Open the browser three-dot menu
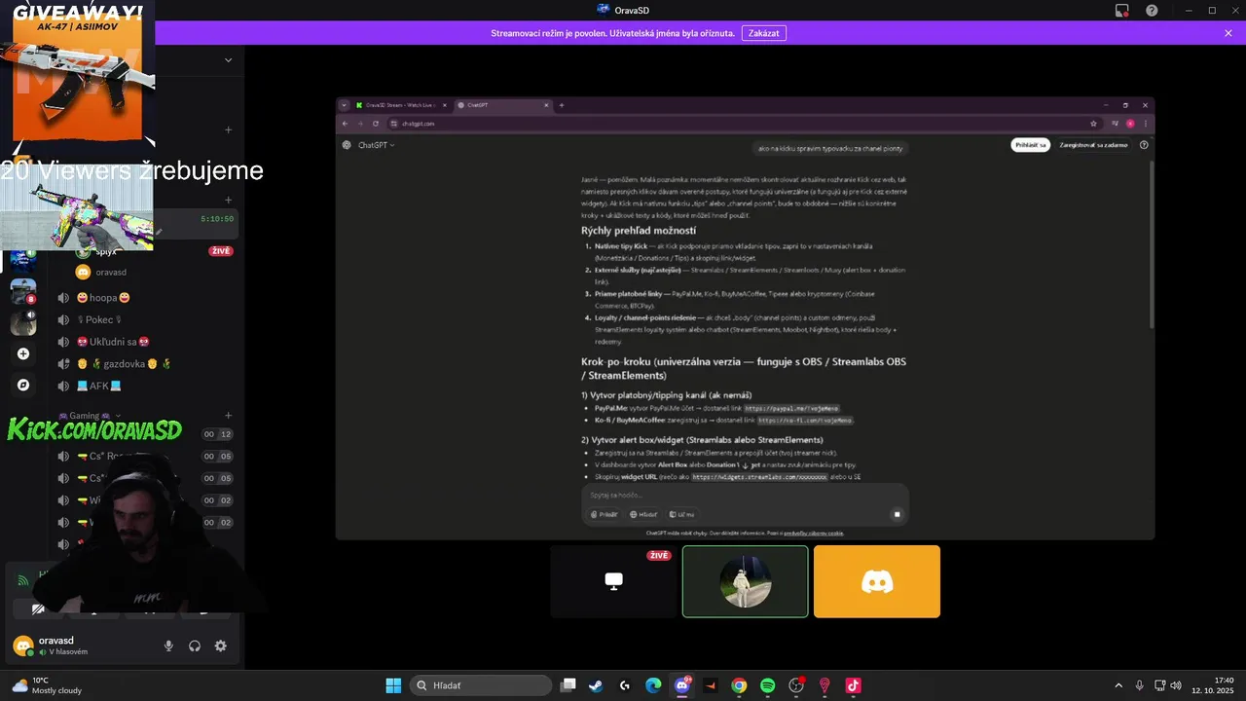Screen dimensions: 1246x701 pos(1146,124)
